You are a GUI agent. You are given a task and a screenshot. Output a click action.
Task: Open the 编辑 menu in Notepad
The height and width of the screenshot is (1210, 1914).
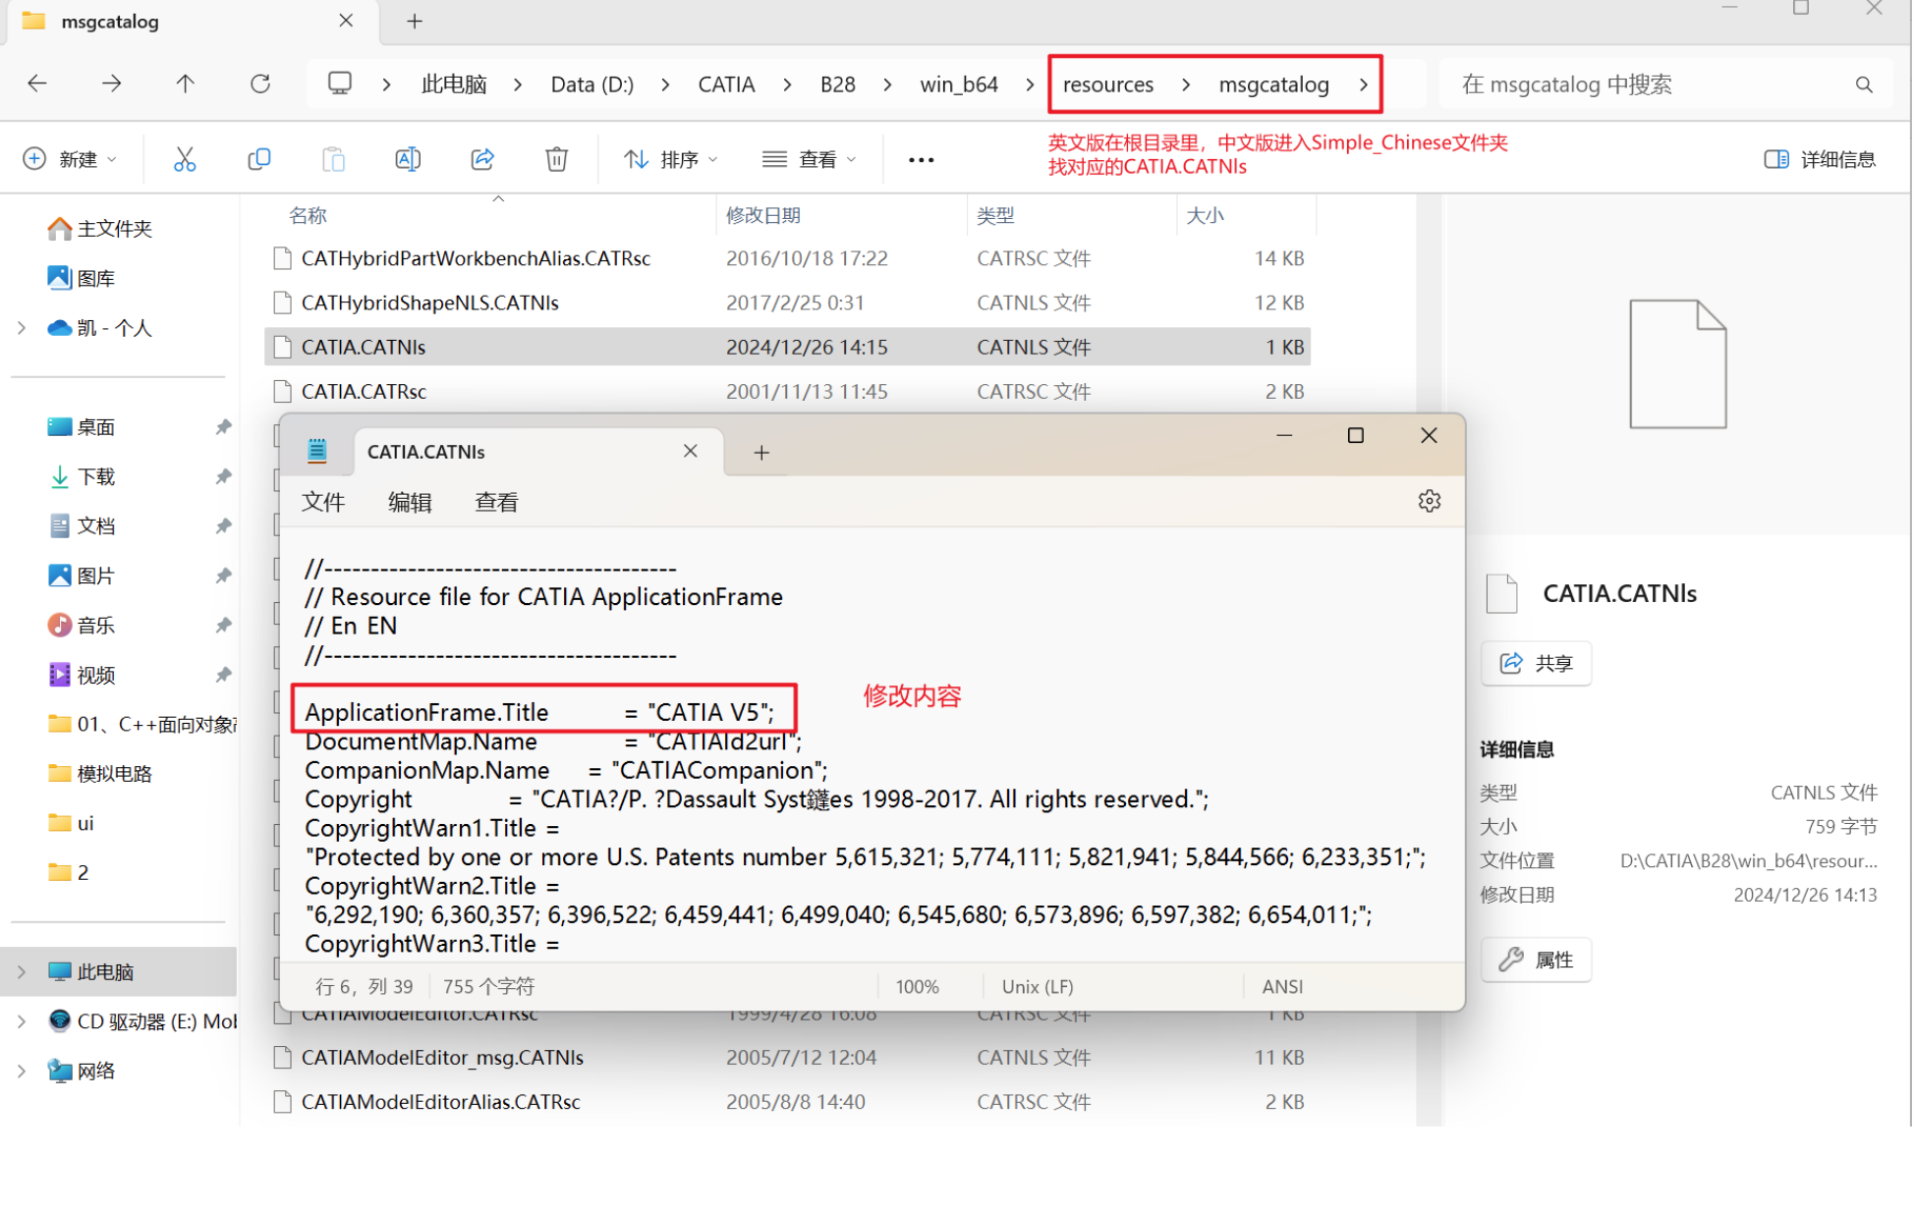tap(410, 503)
